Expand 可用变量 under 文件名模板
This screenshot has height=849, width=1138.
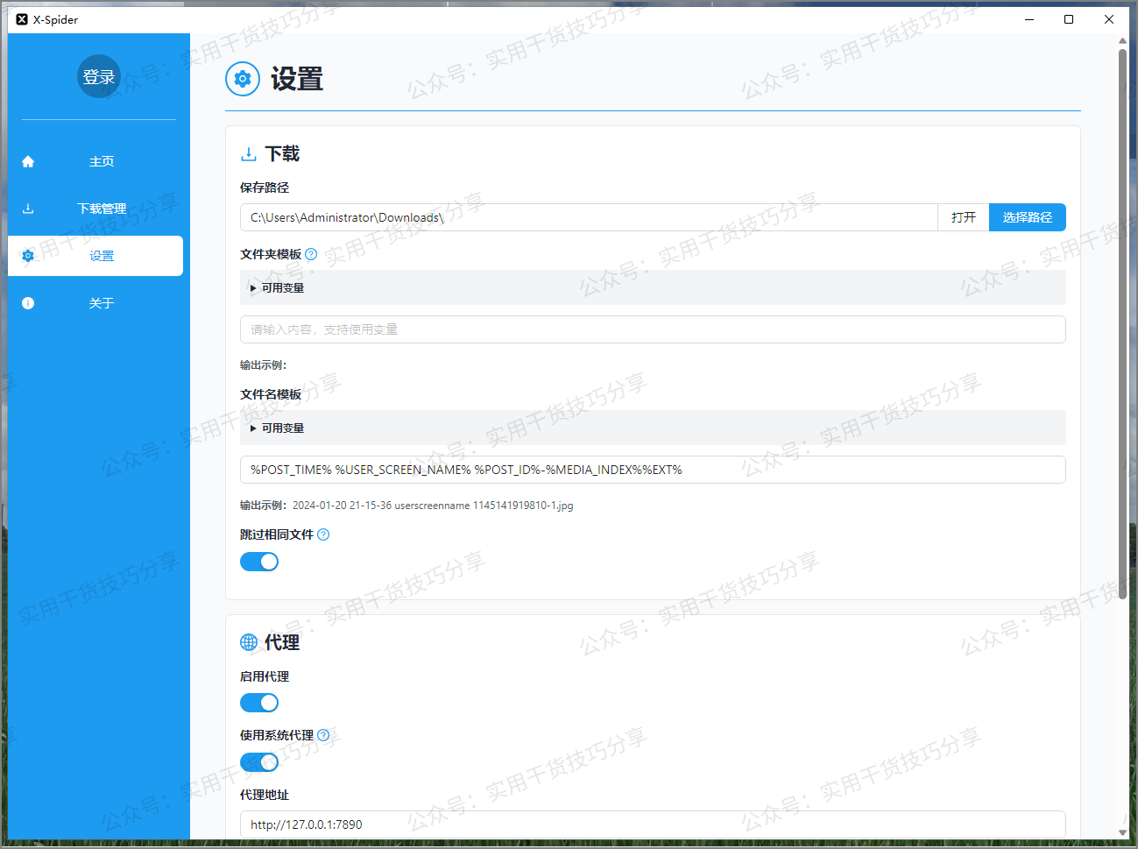[x=280, y=428]
